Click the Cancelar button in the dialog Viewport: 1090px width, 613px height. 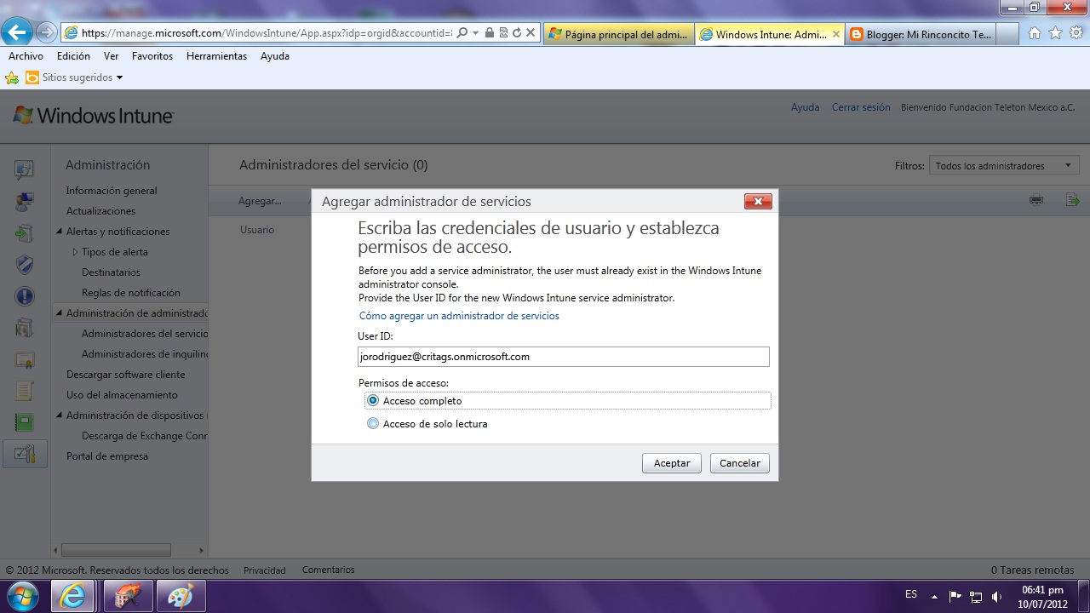[740, 463]
